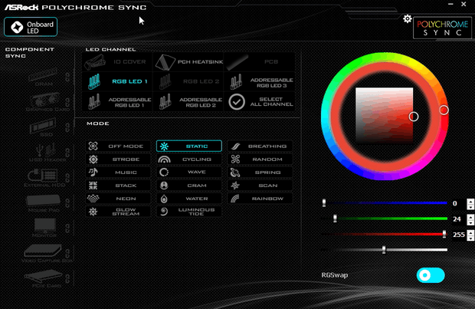475x309 pixels.
Task: Select the Wave effect mode
Action: click(x=189, y=173)
